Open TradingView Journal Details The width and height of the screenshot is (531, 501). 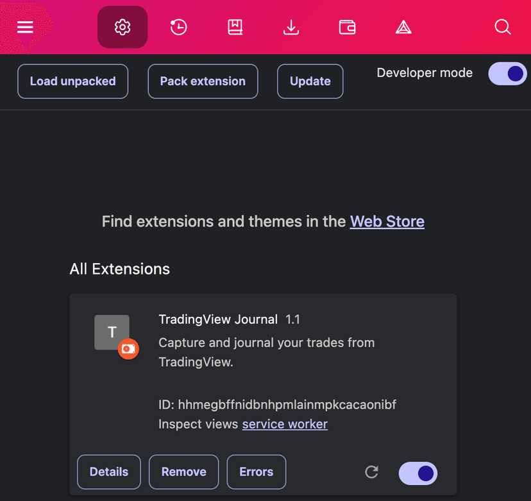pos(109,472)
